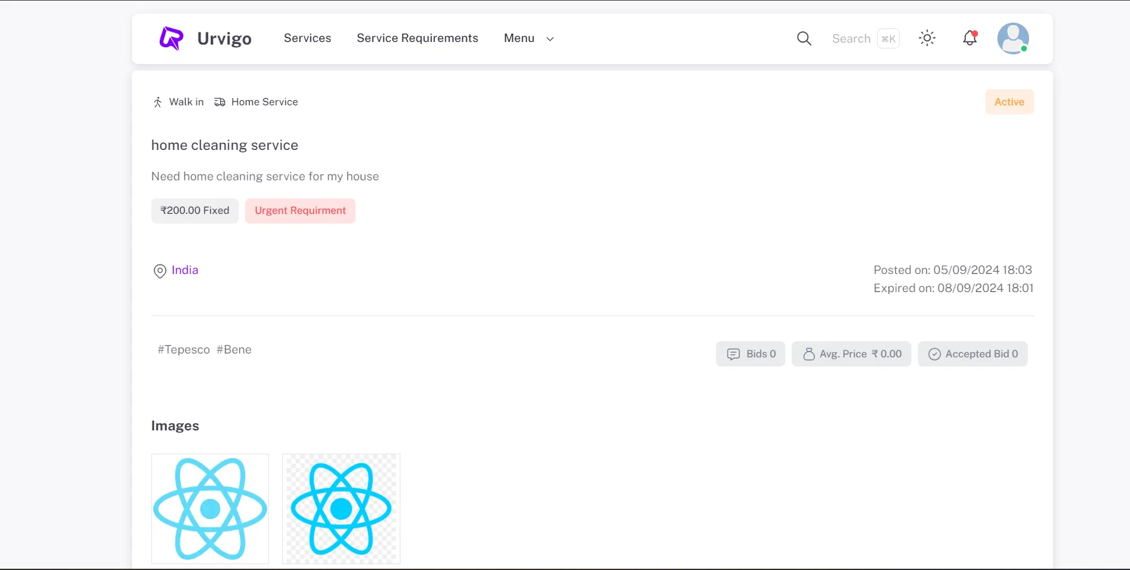Click the search magnifier icon

tap(804, 39)
